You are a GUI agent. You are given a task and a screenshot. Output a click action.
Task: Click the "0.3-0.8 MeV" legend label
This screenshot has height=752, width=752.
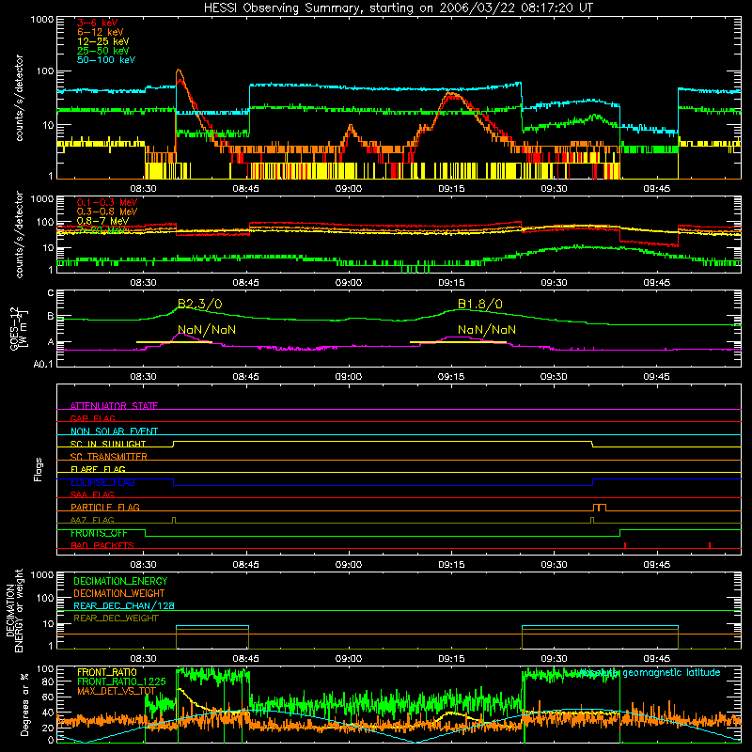[107, 211]
